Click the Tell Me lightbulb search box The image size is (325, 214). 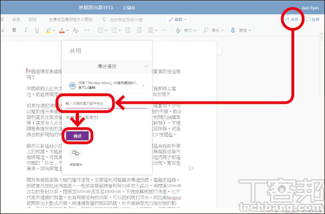[x=123, y=20]
